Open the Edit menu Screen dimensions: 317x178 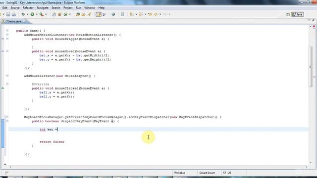point(5,8)
